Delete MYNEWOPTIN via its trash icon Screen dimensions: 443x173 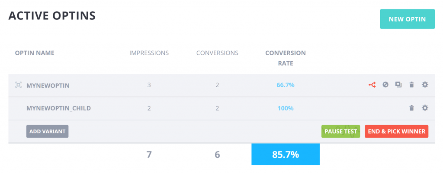(412, 85)
